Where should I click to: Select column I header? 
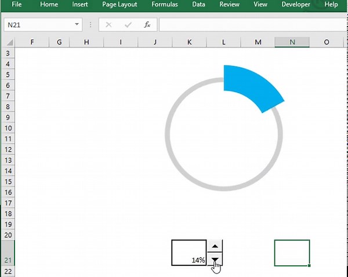[x=121, y=42]
